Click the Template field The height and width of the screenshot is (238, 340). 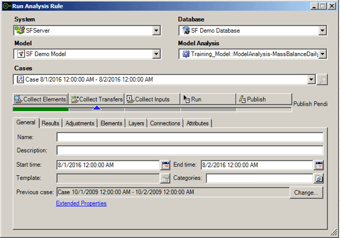(108, 178)
